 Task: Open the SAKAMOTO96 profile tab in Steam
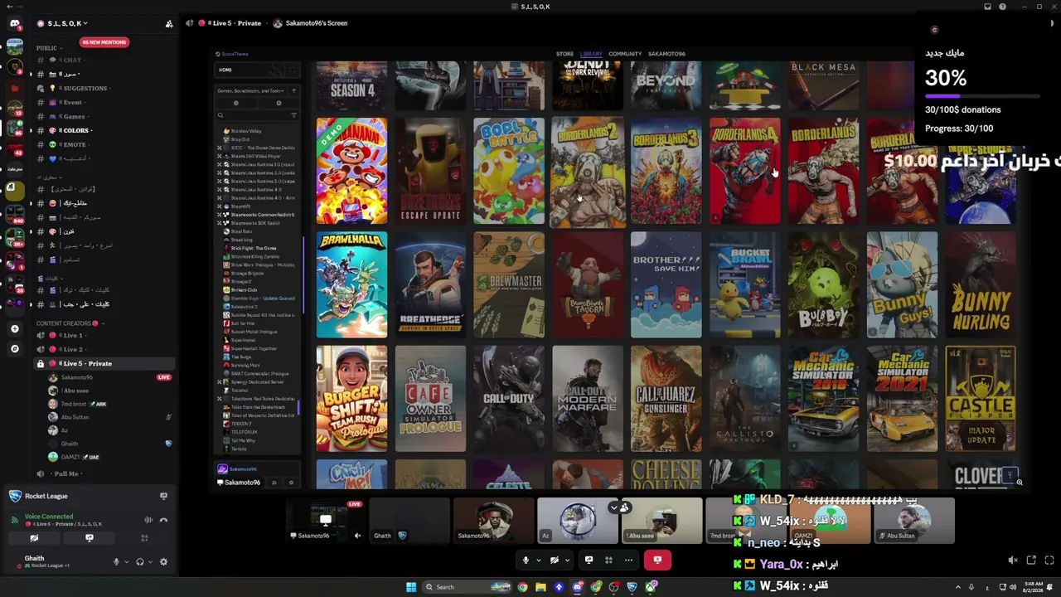tap(666, 54)
